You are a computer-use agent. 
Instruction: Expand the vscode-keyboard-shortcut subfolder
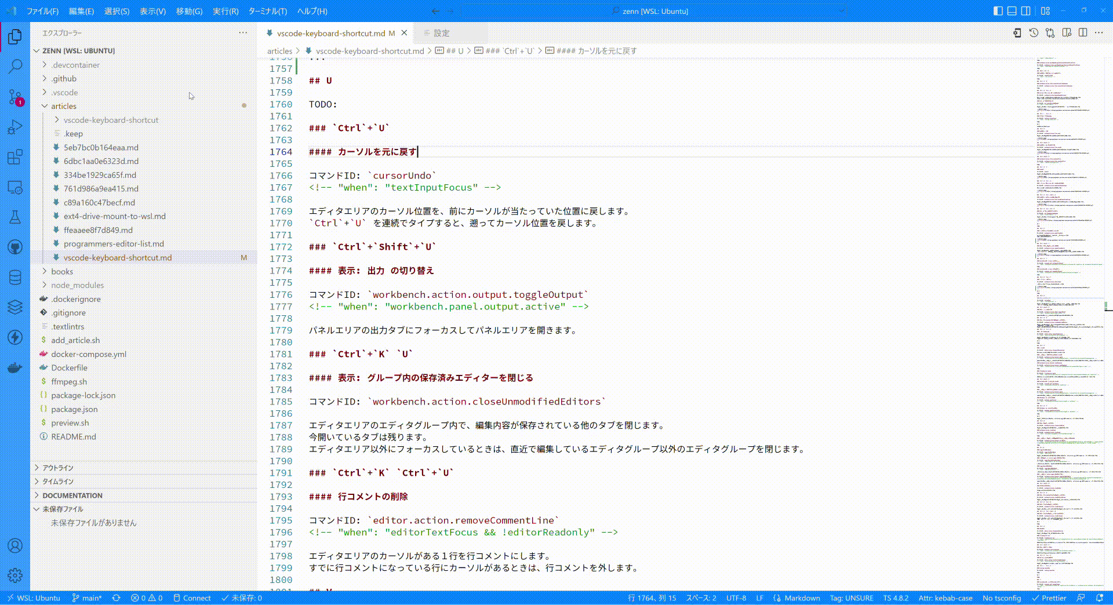coord(144,120)
